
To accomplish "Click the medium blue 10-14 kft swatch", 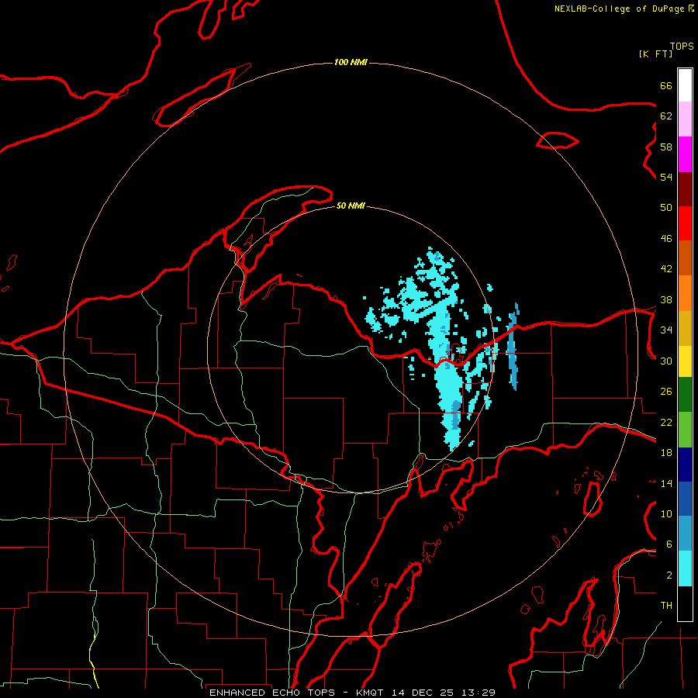I will click(x=685, y=499).
